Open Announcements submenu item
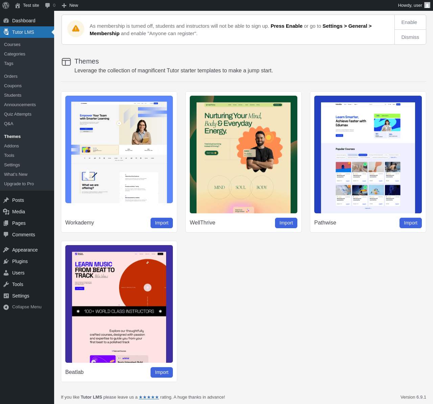 coord(20,105)
